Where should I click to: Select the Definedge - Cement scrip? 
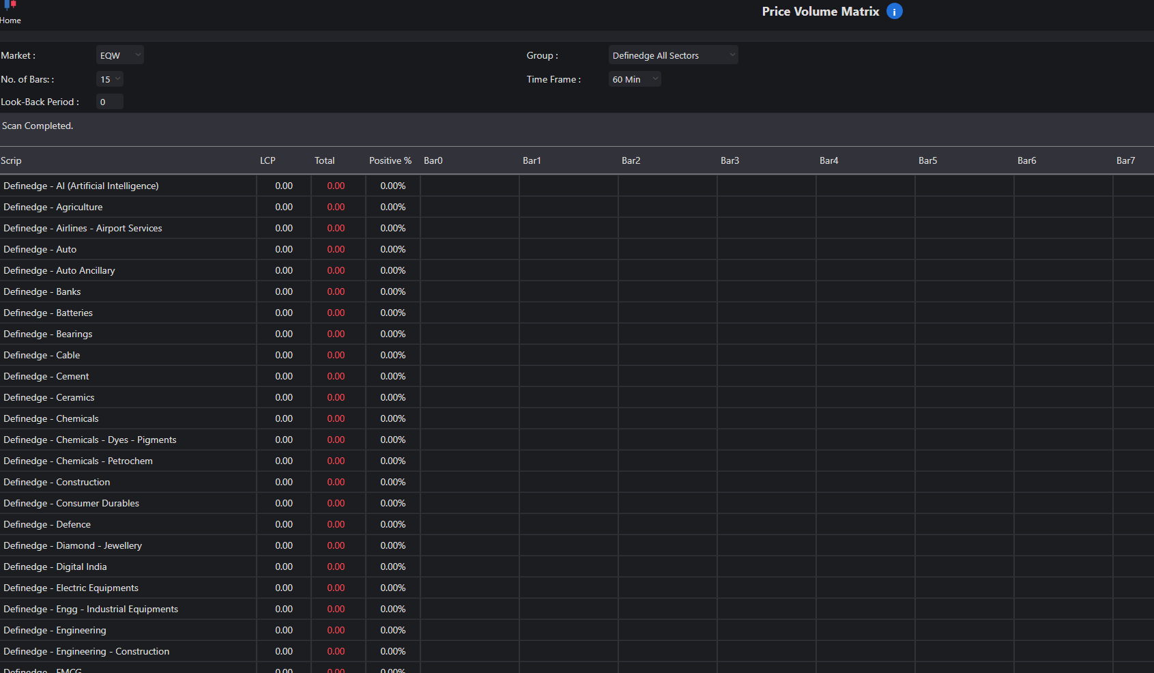click(46, 376)
